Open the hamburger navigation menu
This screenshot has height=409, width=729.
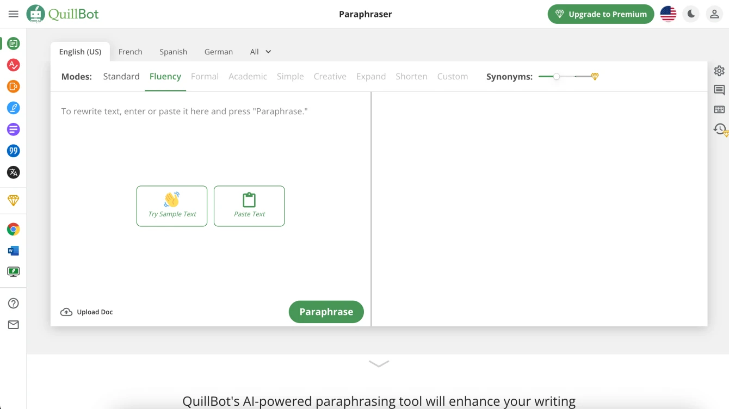point(14,14)
